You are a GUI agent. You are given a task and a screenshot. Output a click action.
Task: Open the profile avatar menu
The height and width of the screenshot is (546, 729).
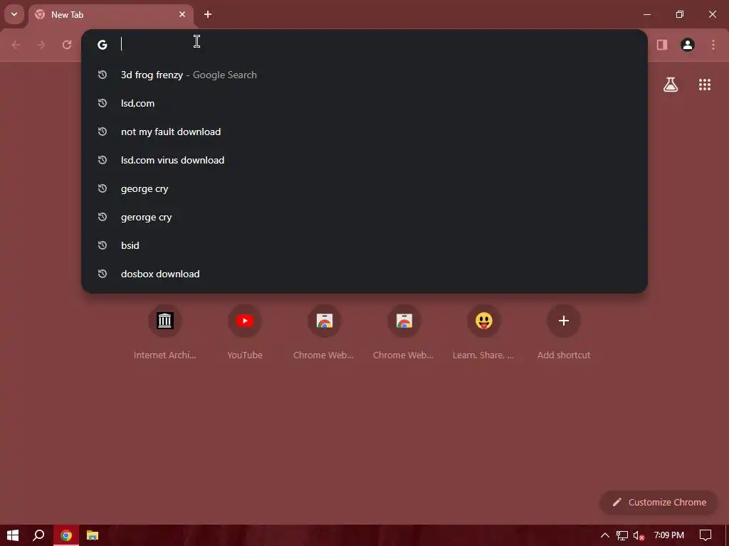[688, 45]
